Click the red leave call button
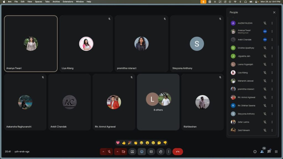 [x=178, y=152]
